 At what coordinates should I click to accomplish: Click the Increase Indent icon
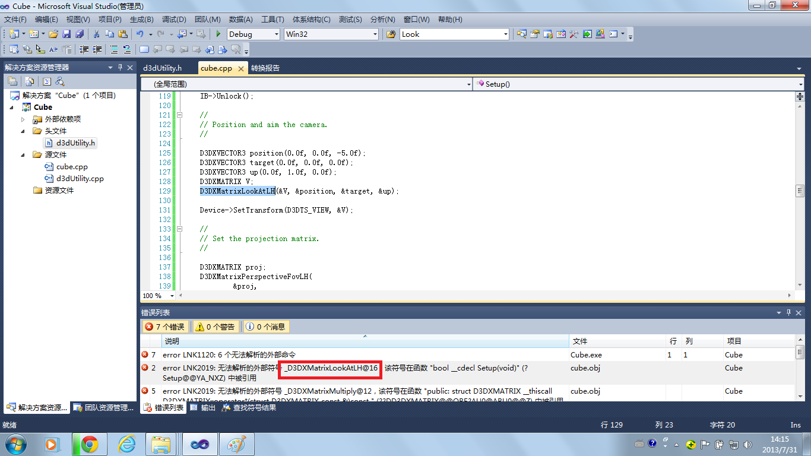click(97, 49)
